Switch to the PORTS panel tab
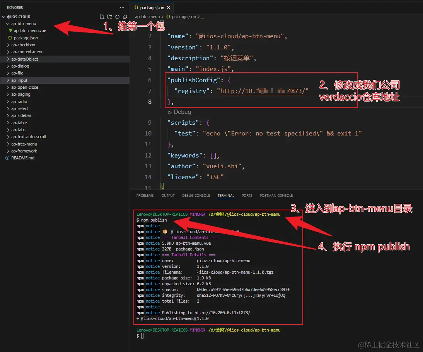The height and width of the screenshot is (352, 423). pyautogui.click(x=247, y=196)
